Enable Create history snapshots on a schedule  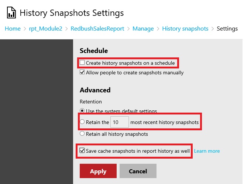[82, 63]
